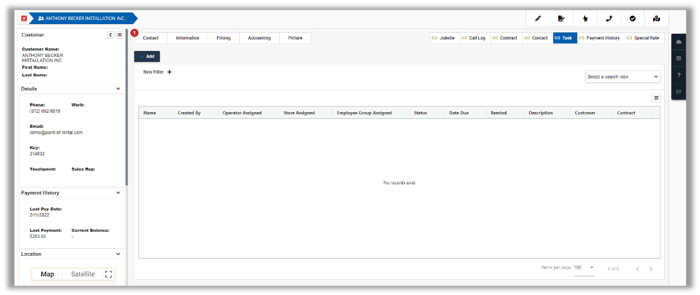The image size is (700, 295).
Task: Sort by the Status column header
Action: click(x=420, y=113)
